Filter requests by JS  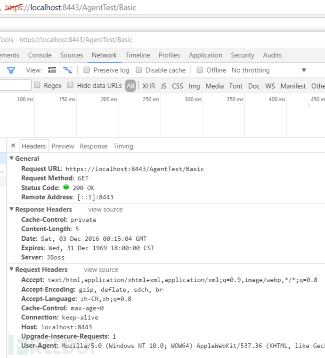(x=163, y=86)
